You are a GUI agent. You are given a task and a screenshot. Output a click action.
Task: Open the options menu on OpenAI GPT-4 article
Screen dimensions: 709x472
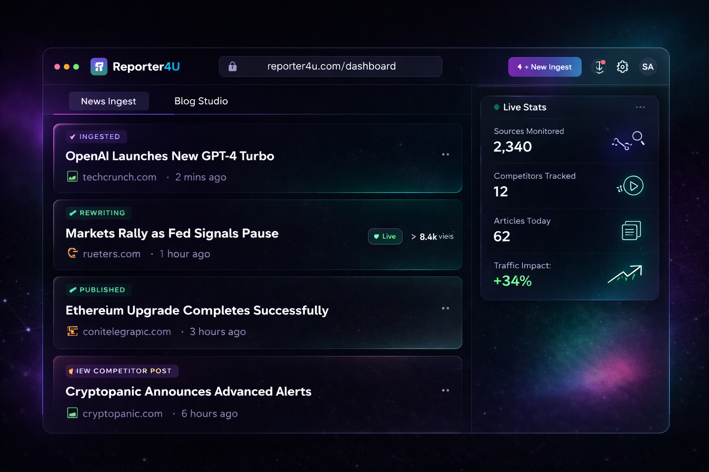[x=445, y=154]
